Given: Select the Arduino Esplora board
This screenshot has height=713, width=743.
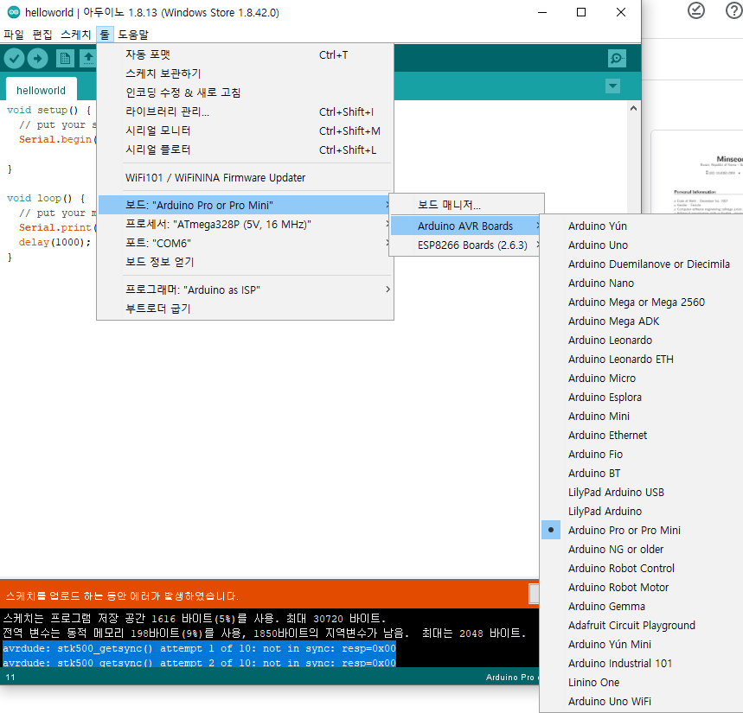Looking at the screenshot, I should [642, 398].
